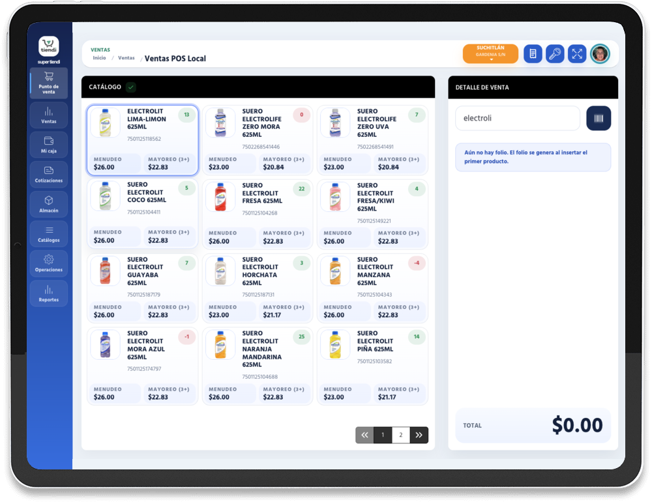Viewport: 652px width, 502px height.
Task: Click stock badge 14 on Piña
Action: 417,337
